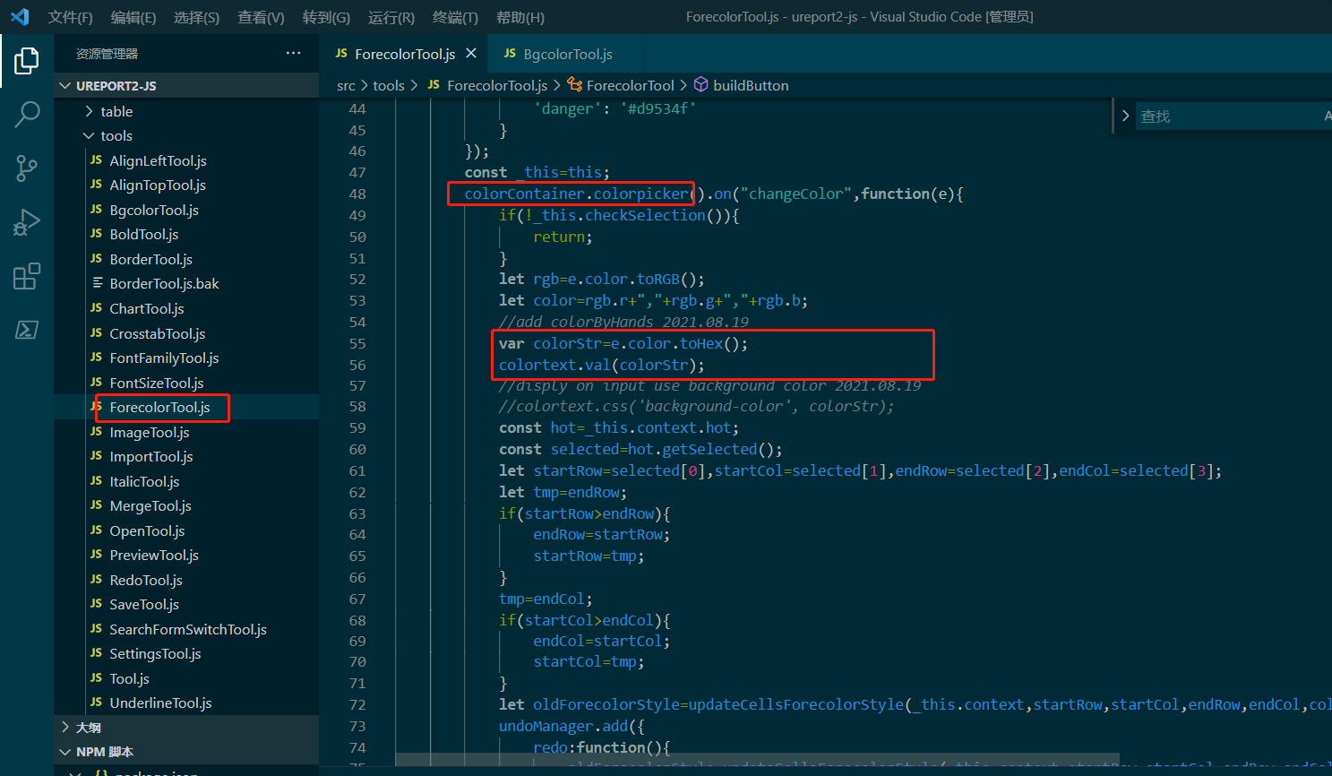Open the 终端(T) menu
1332x776 pixels.
[x=455, y=17]
